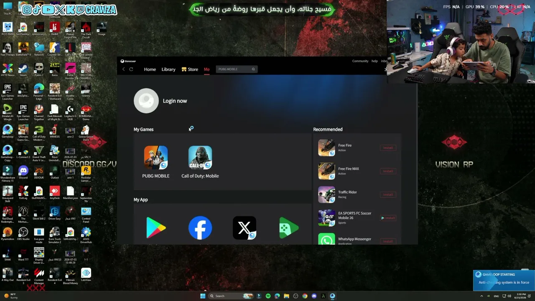This screenshot has width=535, height=301.
Task: Show hidden system tray icons
Action: point(481,296)
